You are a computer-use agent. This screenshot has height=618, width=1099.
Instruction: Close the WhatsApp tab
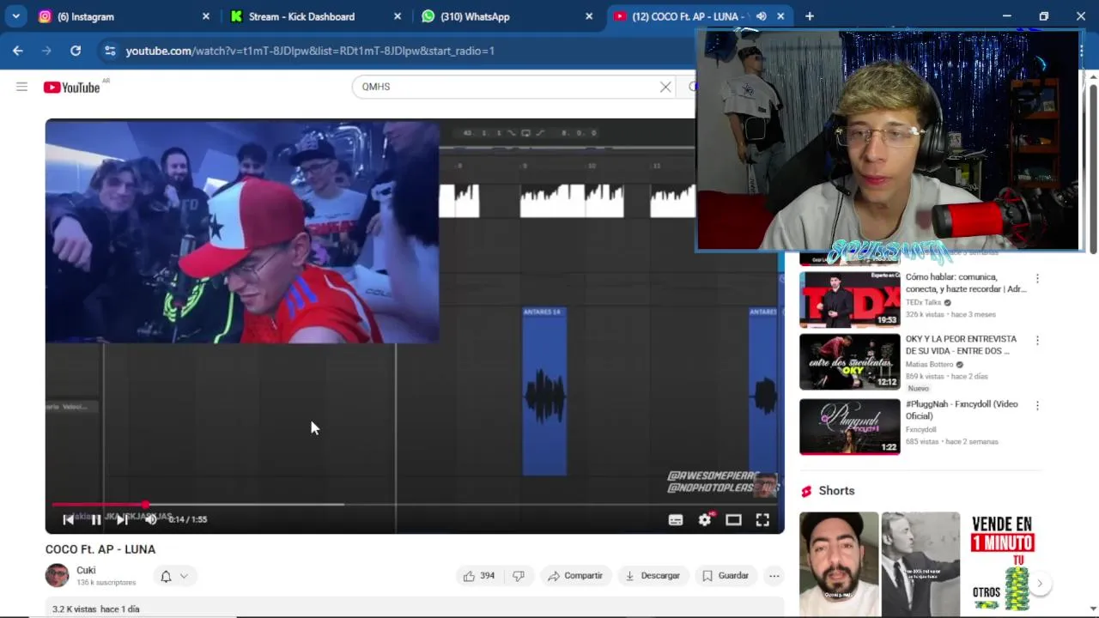[589, 16]
